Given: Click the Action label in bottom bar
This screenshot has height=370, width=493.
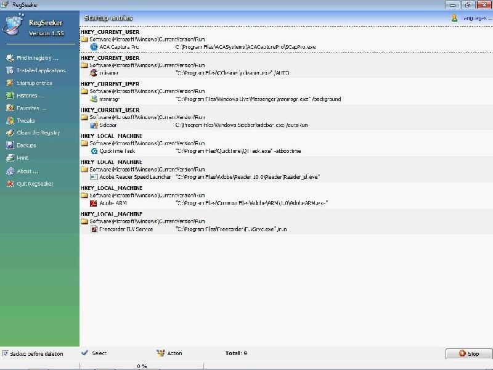Looking at the screenshot, I should (x=174, y=353).
